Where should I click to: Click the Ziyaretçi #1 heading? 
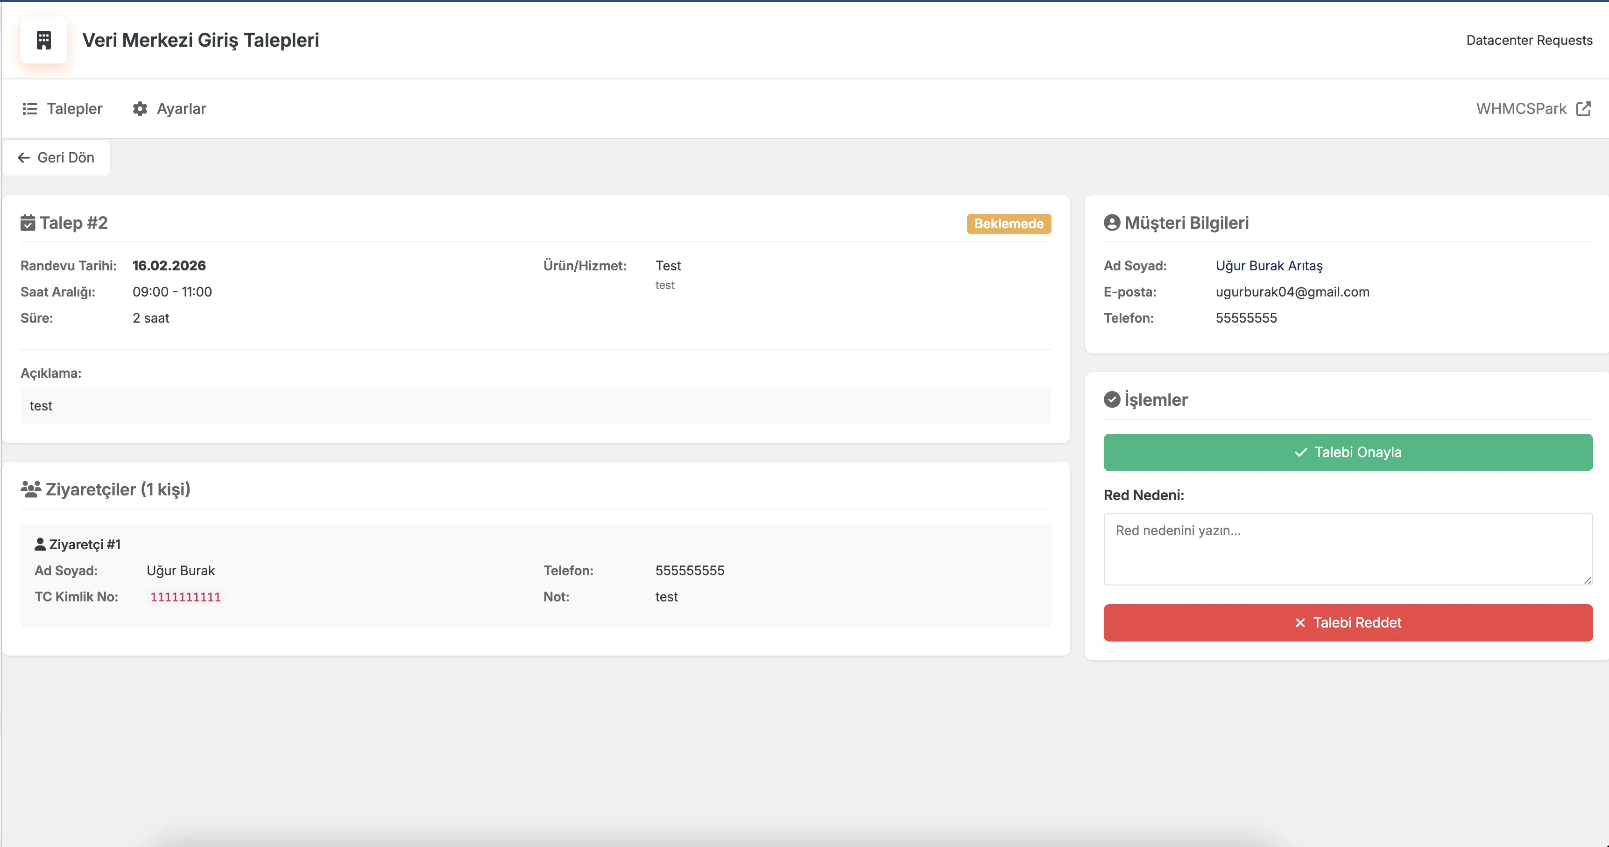coord(85,544)
